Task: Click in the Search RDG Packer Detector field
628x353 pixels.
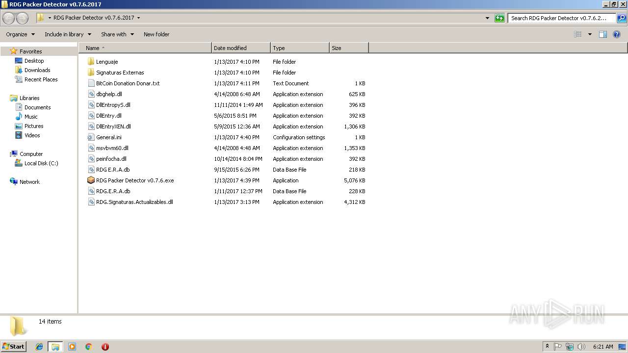Action: point(562,18)
